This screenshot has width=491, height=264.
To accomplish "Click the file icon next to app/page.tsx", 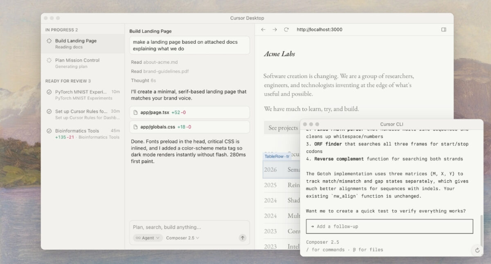I will 136,112.
